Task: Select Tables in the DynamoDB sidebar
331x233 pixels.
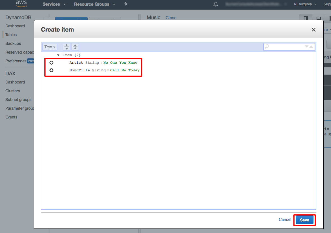Action: point(11,34)
